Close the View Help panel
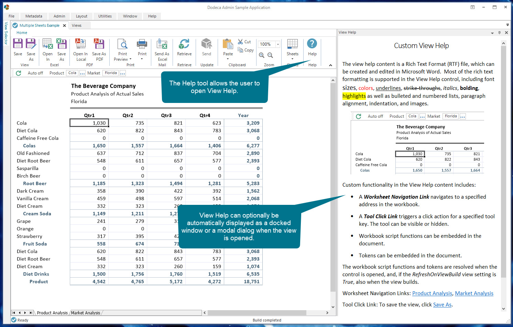 tap(506, 33)
